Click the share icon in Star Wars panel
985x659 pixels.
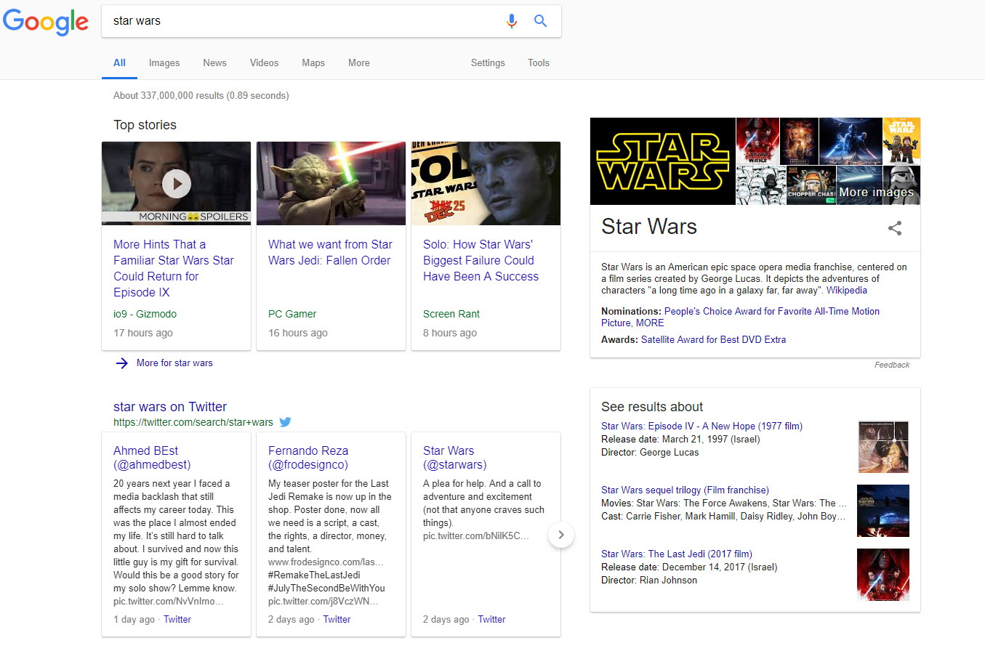point(895,228)
